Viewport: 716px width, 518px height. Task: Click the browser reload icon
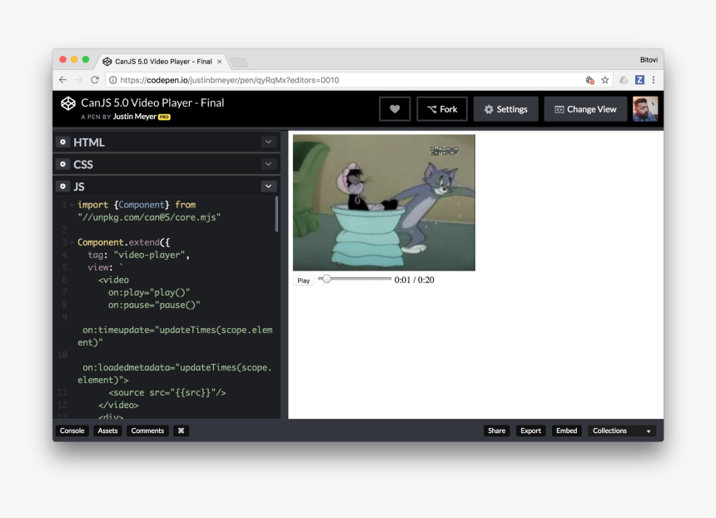pos(95,80)
